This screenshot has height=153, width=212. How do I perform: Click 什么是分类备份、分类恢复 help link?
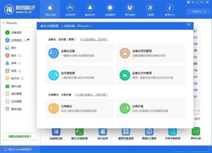tap(92, 95)
